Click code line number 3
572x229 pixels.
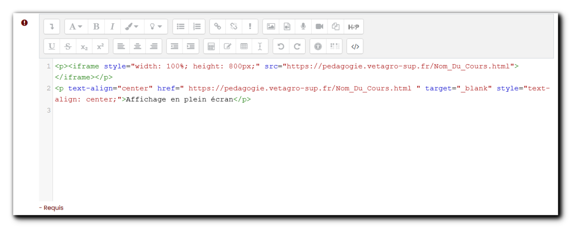coord(49,110)
